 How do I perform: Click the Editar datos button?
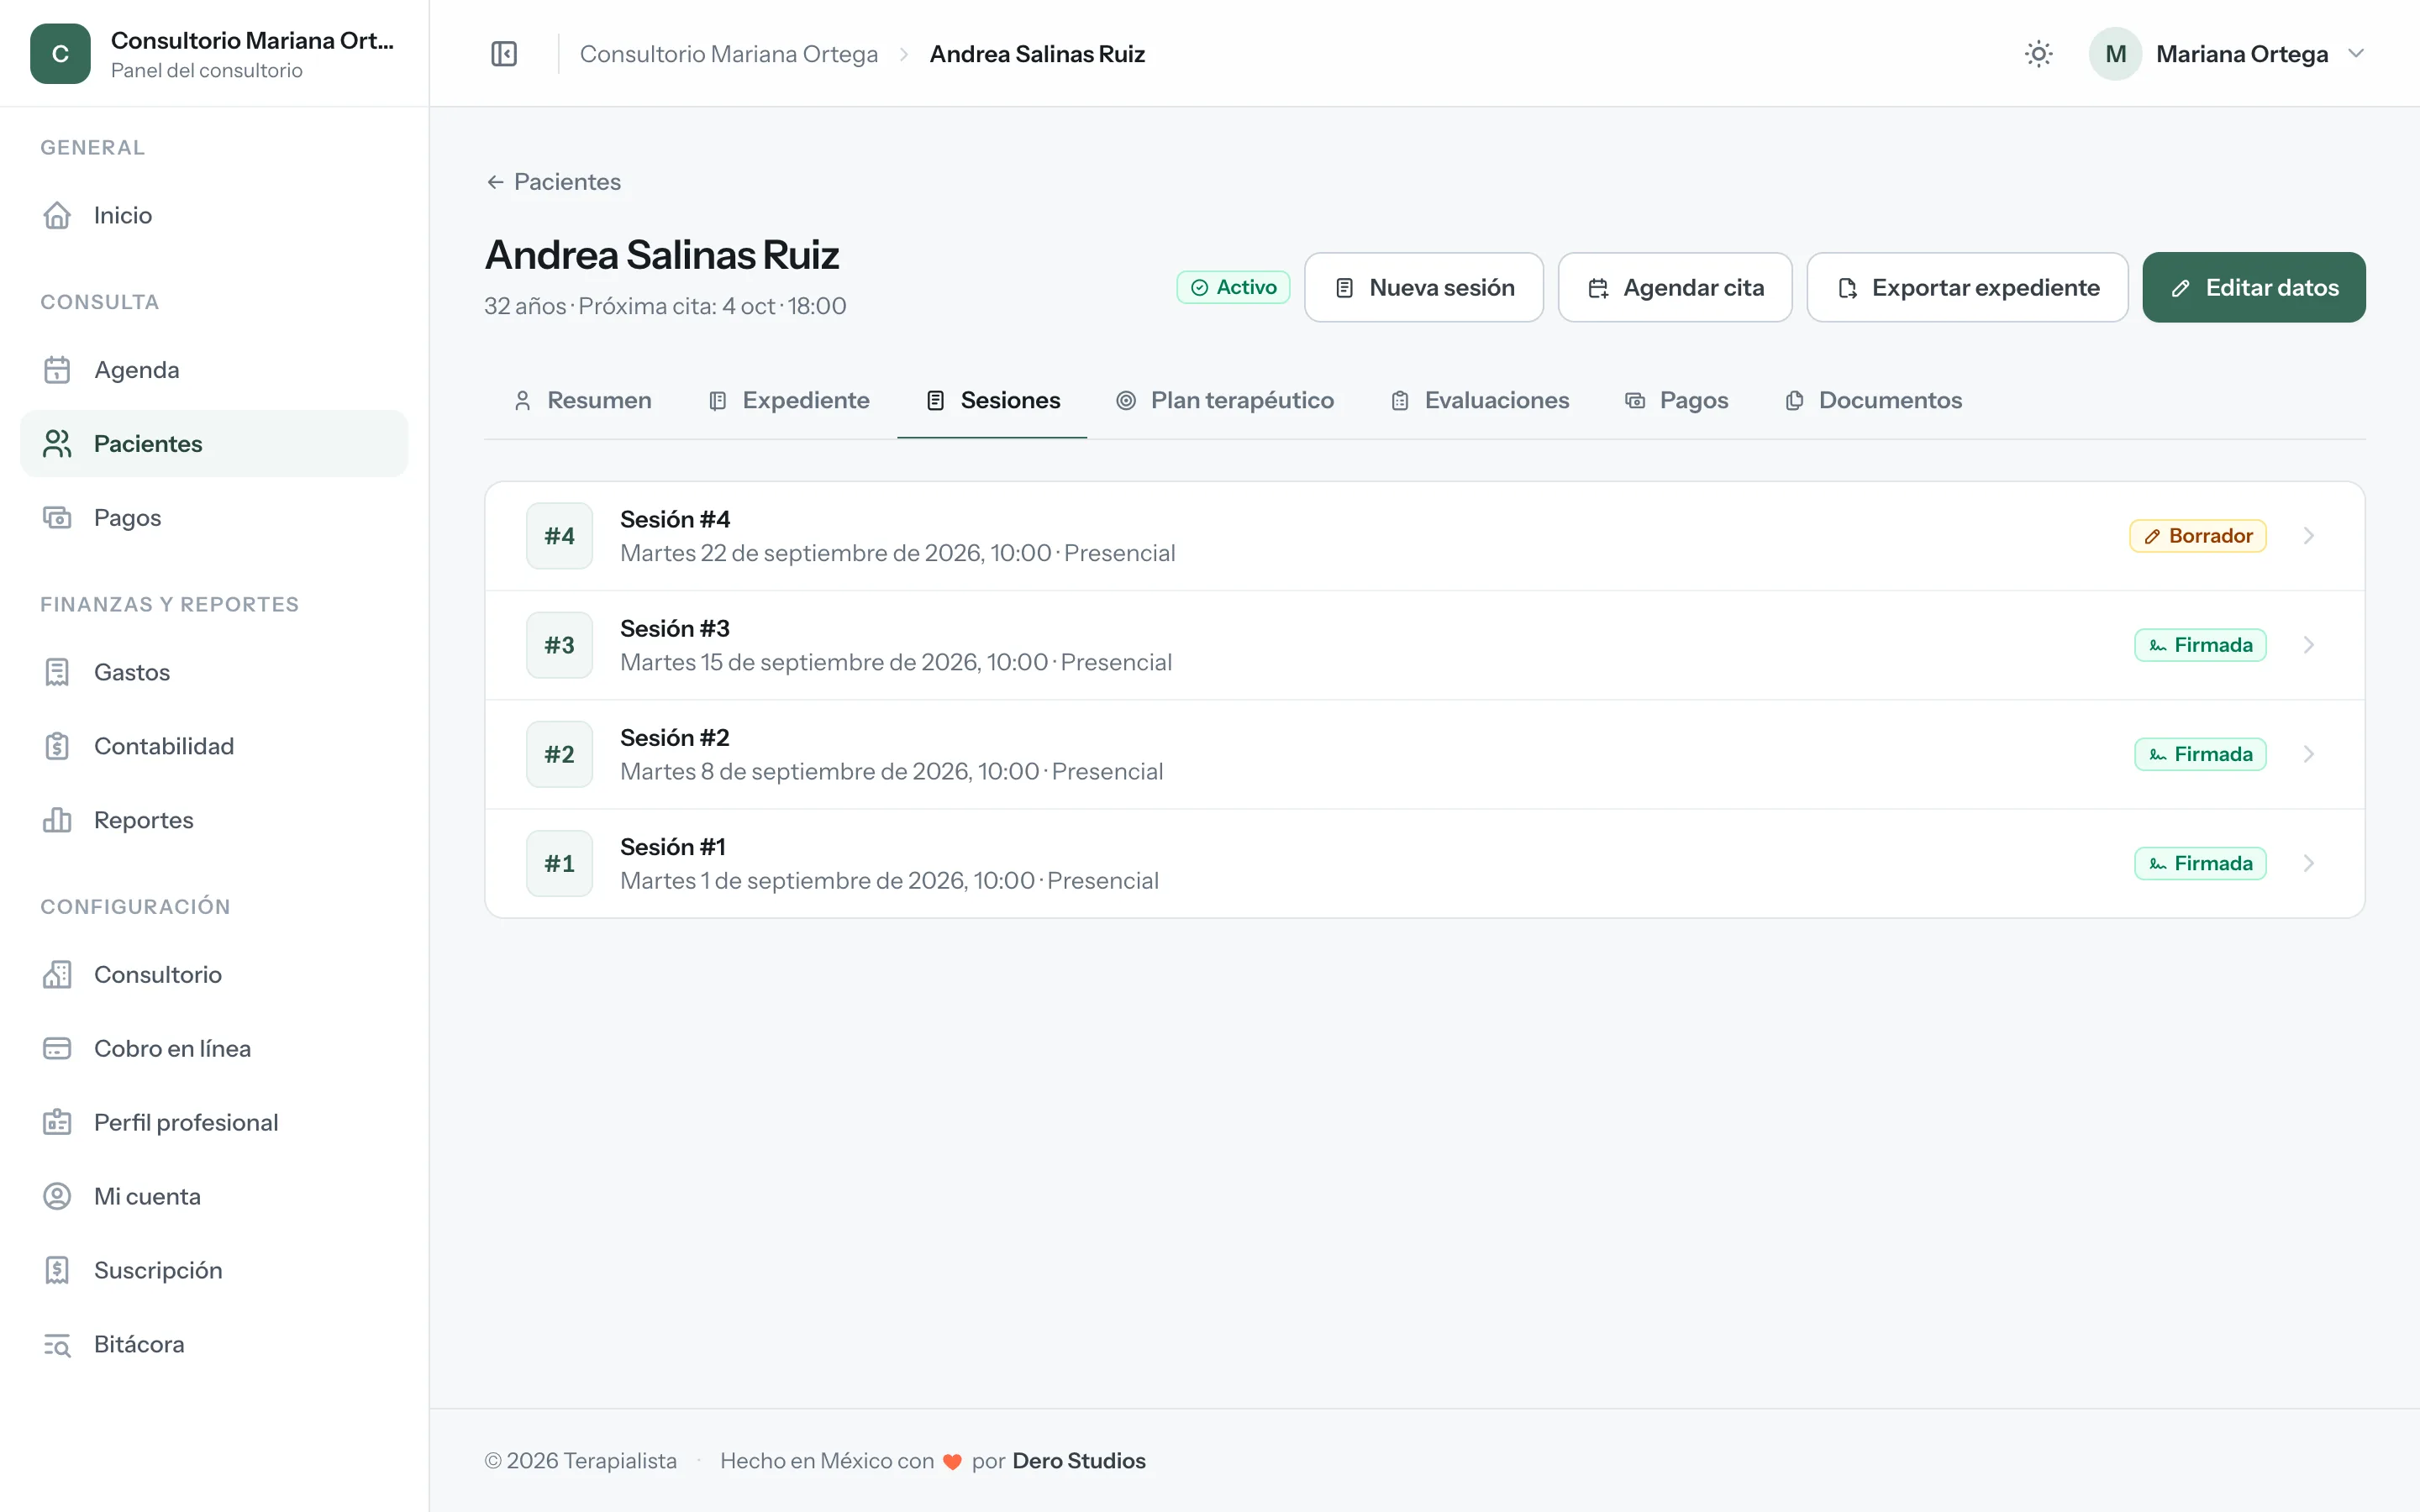(2254, 288)
